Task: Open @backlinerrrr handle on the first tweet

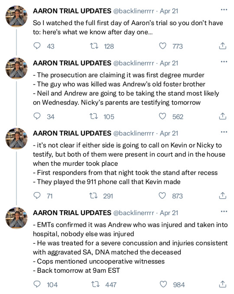Action: 133,11
